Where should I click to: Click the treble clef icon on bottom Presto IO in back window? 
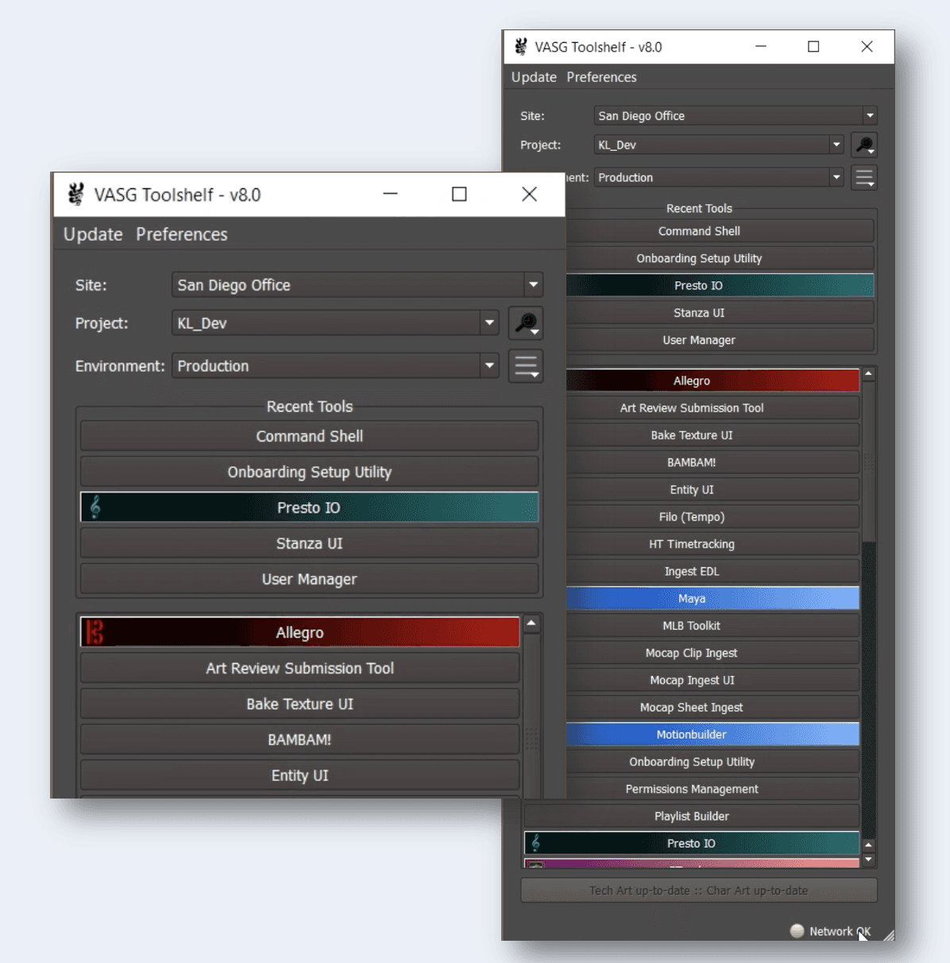click(x=535, y=843)
